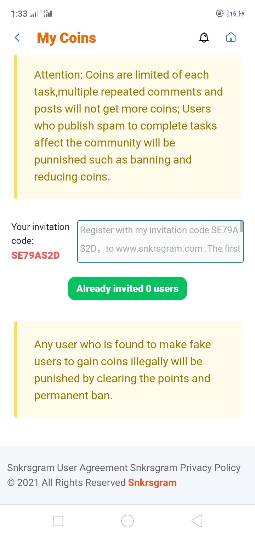Tap the "My Coins" page title

[x=67, y=38]
